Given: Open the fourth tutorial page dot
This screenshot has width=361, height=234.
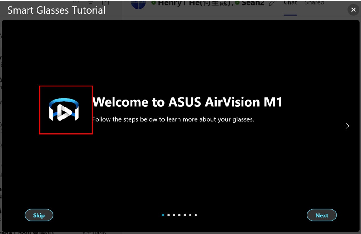Looking at the screenshot, I should pyautogui.click(x=179, y=215).
